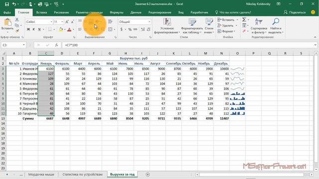Screen dimensions: 319x179
Task: Toggle italic (К) formatting
Action: [x=33, y=29]
